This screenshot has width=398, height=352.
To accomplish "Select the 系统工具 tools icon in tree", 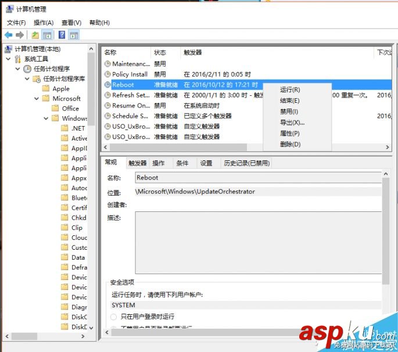I will (x=17, y=59).
